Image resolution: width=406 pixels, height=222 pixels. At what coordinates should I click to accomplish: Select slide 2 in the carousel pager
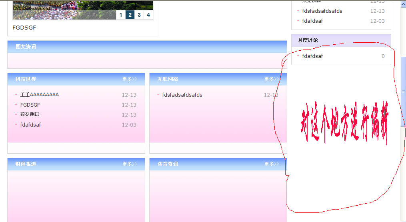(130, 15)
